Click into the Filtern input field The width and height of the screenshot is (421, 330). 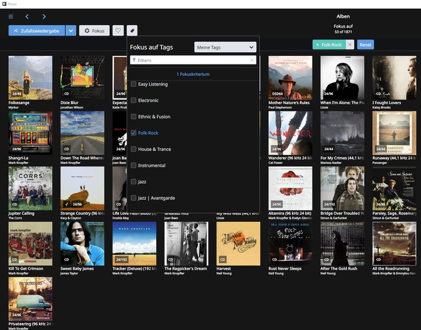click(193, 60)
